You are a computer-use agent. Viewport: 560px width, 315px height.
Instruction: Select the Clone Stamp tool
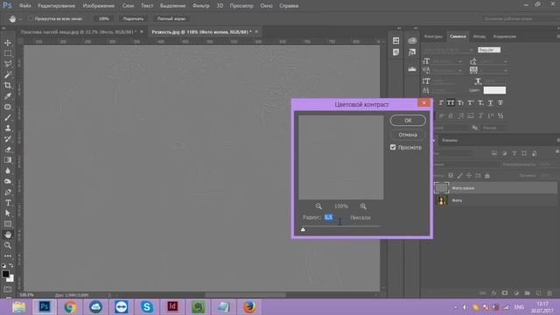[x=8, y=129]
